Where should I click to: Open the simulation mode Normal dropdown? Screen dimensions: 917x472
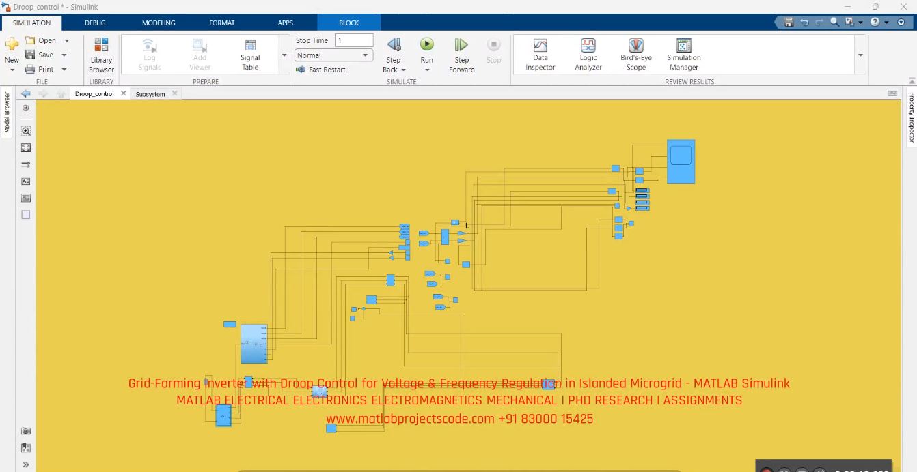click(x=334, y=55)
